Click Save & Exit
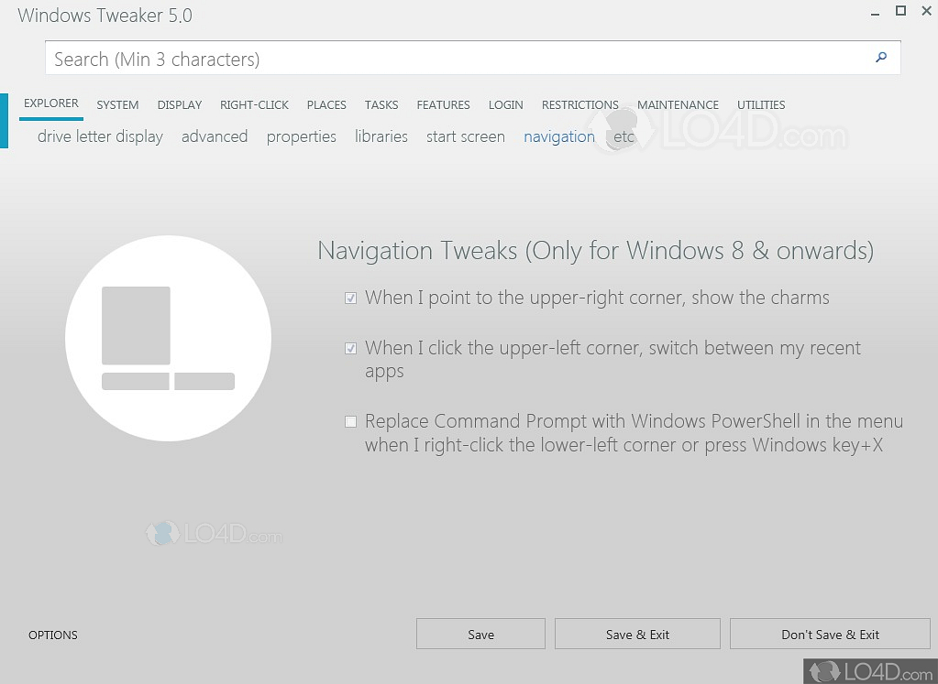Viewport: 938px width, 684px height. [636, 634]
